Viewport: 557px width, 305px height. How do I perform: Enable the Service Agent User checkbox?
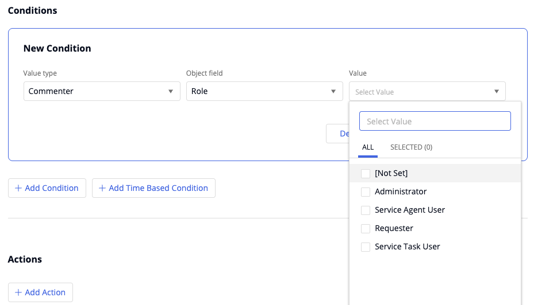pyautogui.click(x=366, y=210)
